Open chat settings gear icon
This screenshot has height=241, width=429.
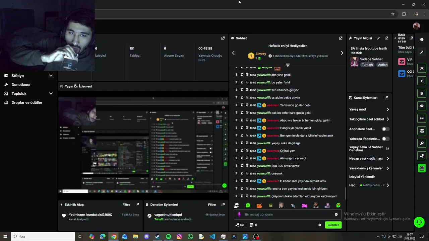[320, 225]
